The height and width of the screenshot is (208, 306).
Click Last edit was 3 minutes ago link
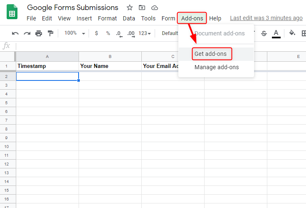(x=266, y=18)
